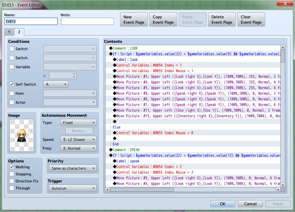
Task: Select Control Variables #0054 Index = 1
Action: [x=193, y=65]
